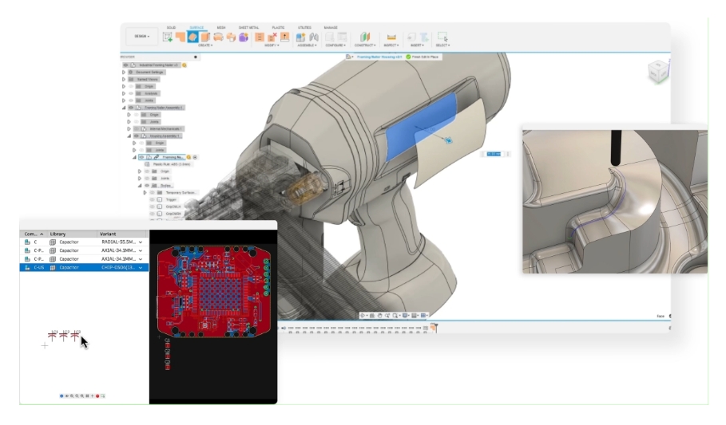Open Display Settings in navigation bar
The image size is (726, 425).
point(406,316)
